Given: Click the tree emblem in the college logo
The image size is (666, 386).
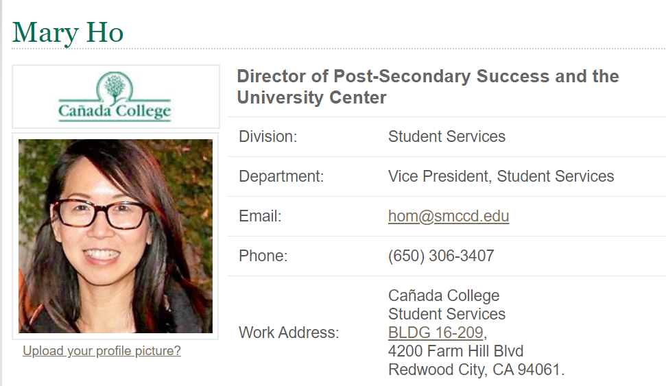Looking at the screenshot, I should click(x=114, y=86).
